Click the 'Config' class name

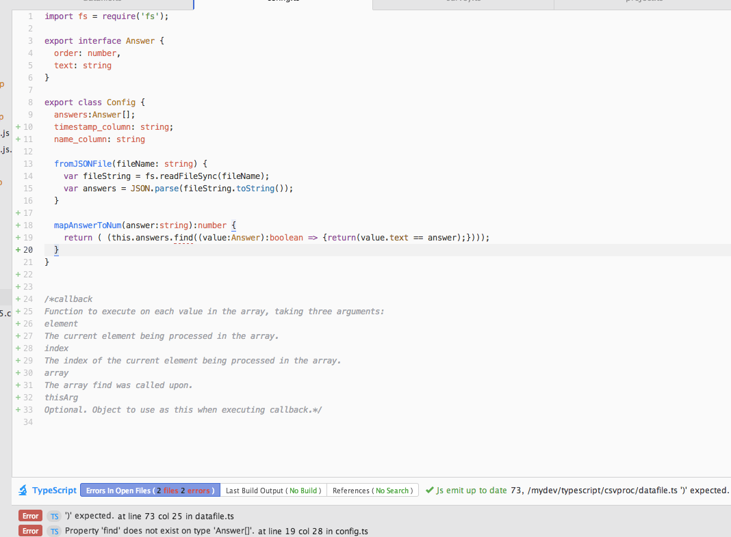(x=120, y=102)
